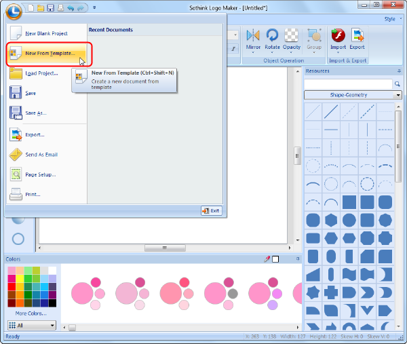Pin the Colors panel with its pushpin icon
Viewport: 407px width, 344px height.
pos(298,259)
